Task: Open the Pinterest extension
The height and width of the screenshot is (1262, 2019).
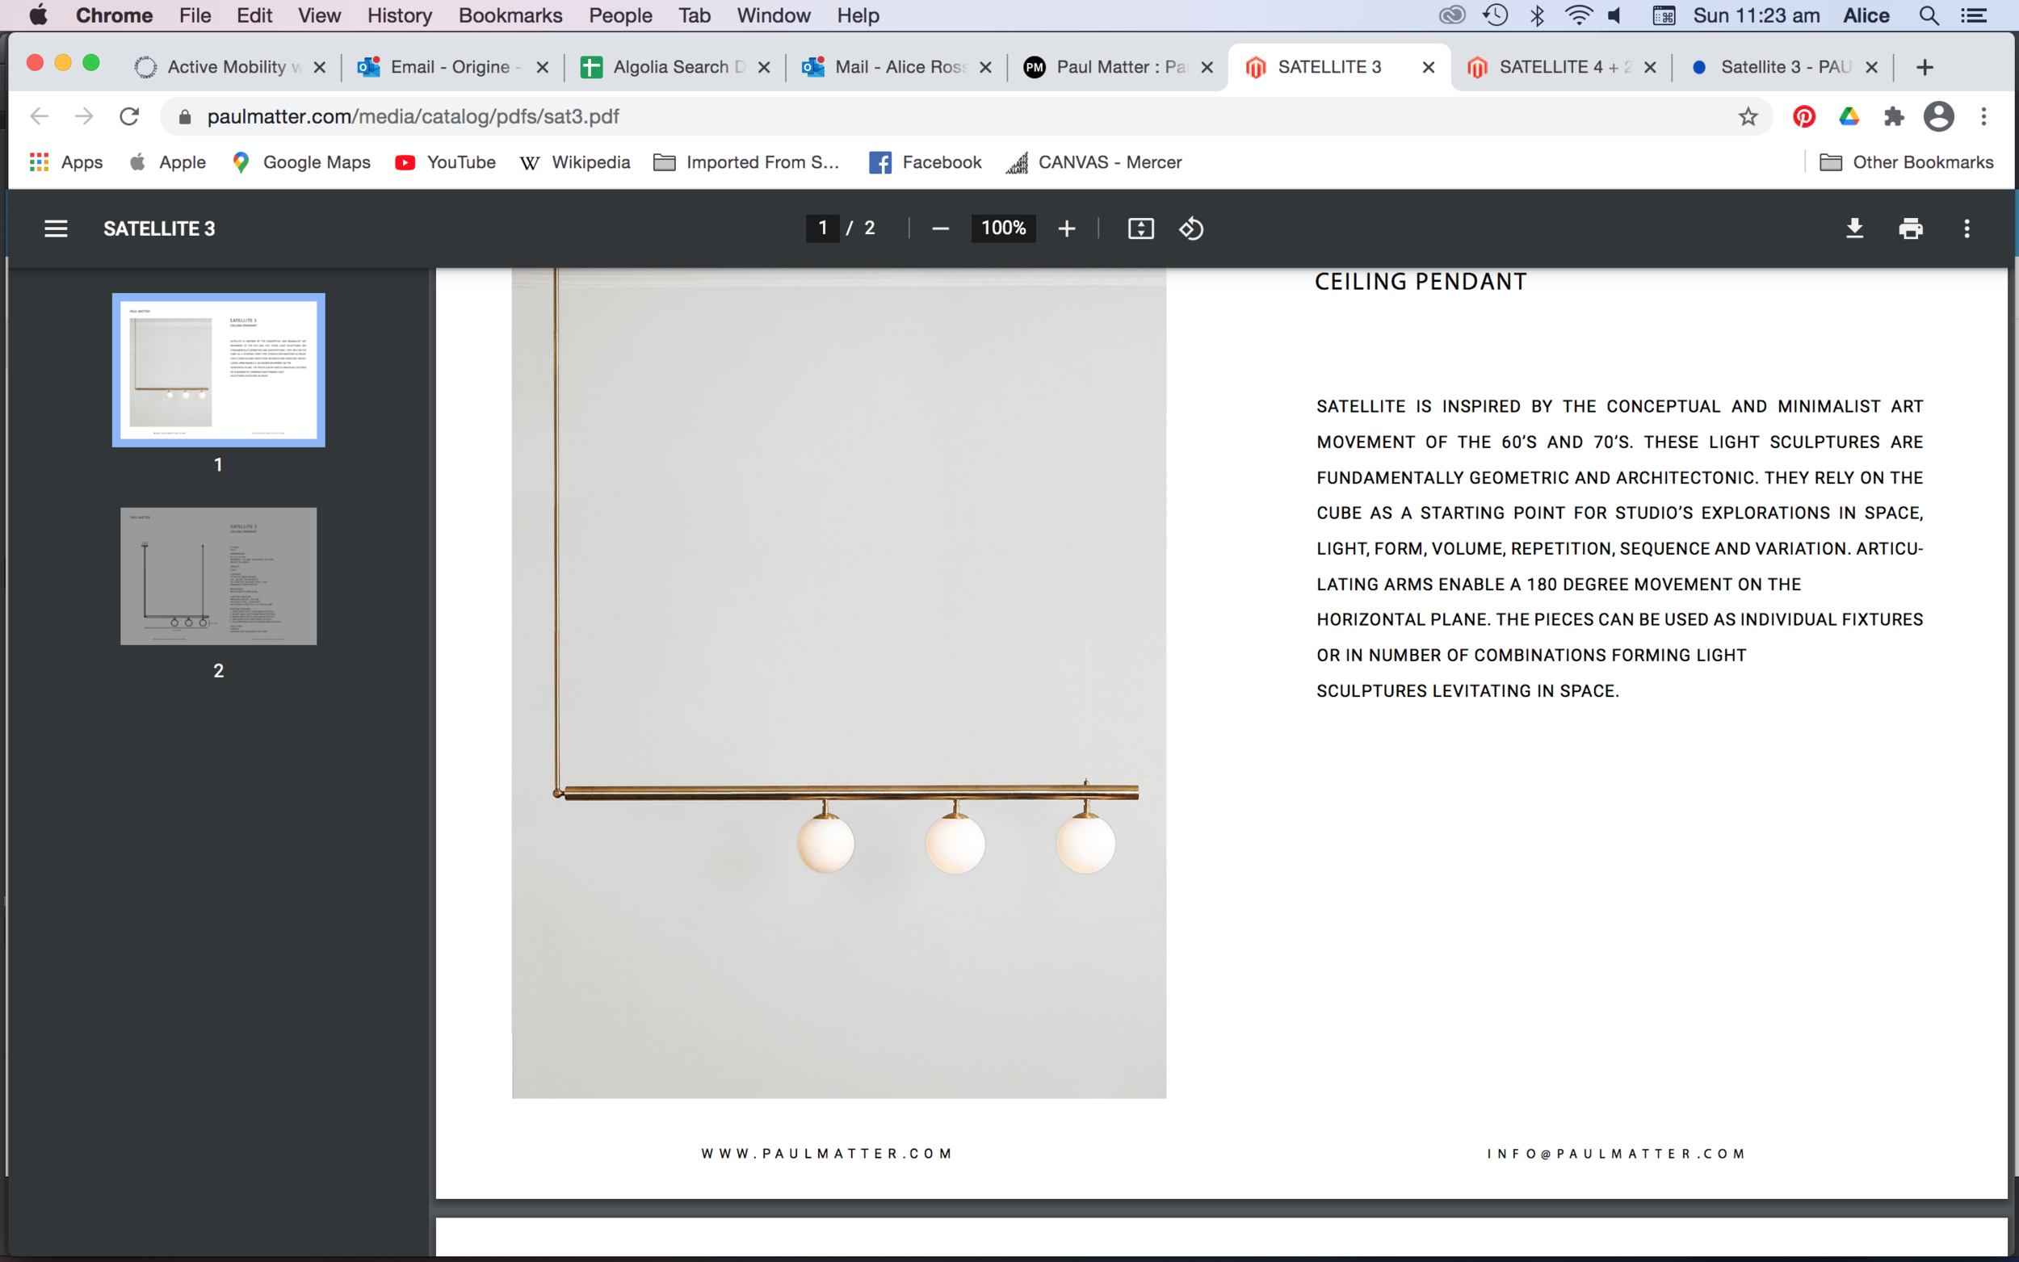Action: [x=1803, y=117]
